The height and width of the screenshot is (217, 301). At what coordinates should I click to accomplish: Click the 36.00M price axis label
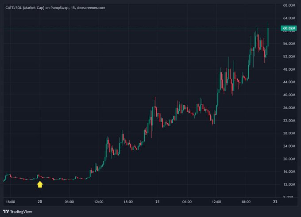coord(289,108)
